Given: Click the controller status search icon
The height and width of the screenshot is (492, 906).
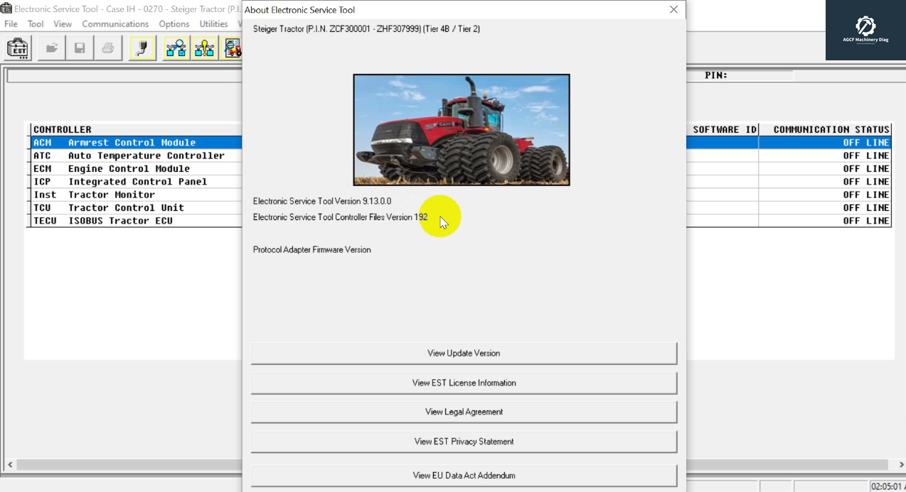Looking at the screenshot, I should coord(176,48).
